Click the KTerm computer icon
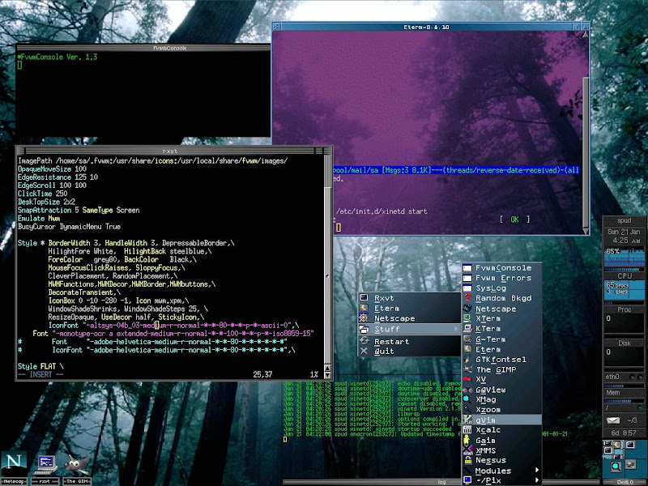Viewport: 648px width, 486px height. point(467,329)
